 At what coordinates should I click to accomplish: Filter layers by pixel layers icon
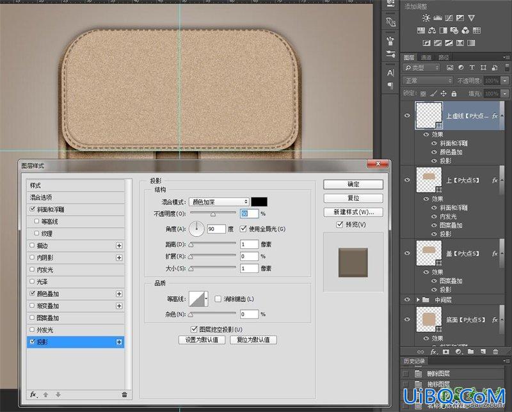pos(450,68)
